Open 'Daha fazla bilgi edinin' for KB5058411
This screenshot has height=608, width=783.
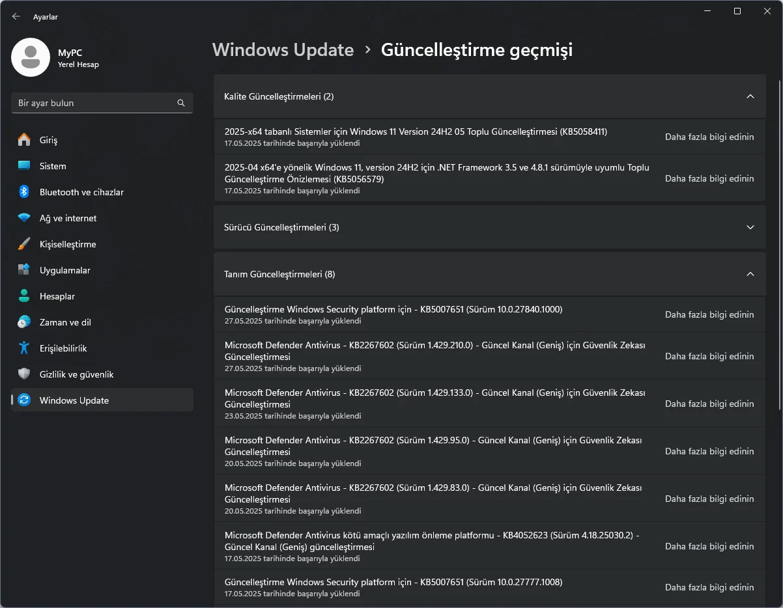tap(709, 137)
